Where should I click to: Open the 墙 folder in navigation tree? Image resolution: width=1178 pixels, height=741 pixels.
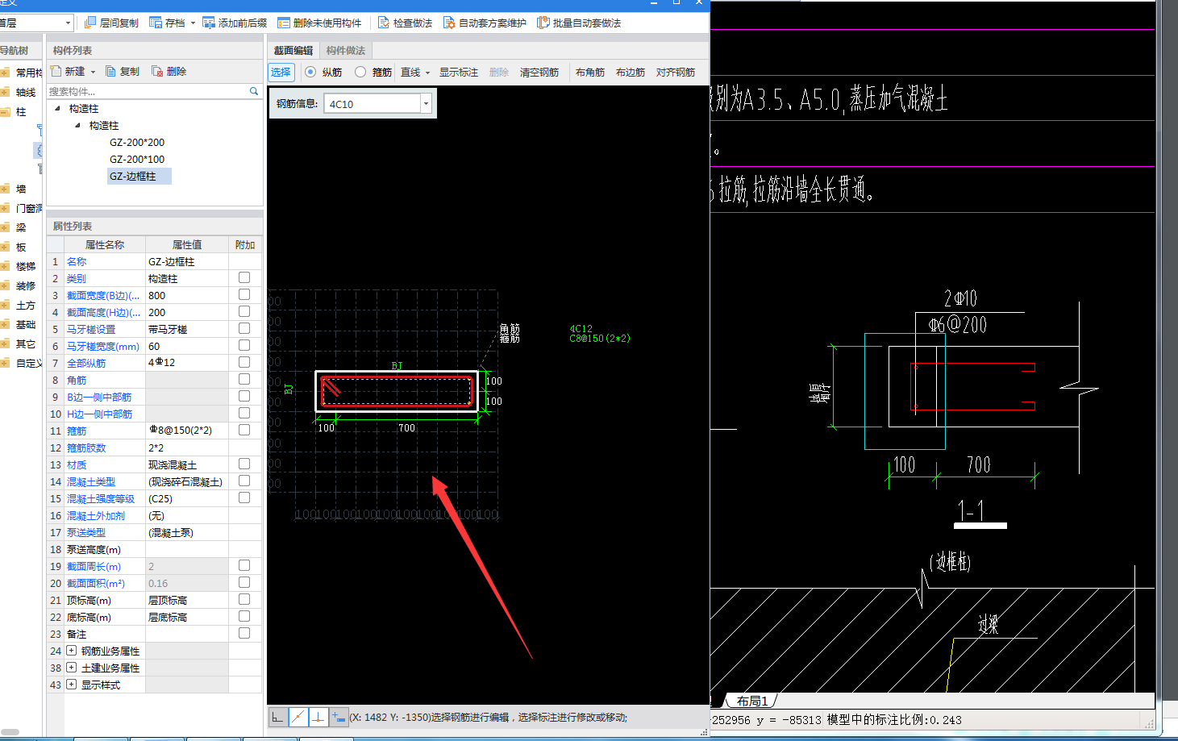click(5, 189)
